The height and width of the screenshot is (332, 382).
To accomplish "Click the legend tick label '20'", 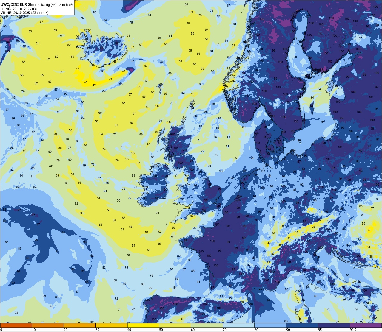I will tap(66, 330).
